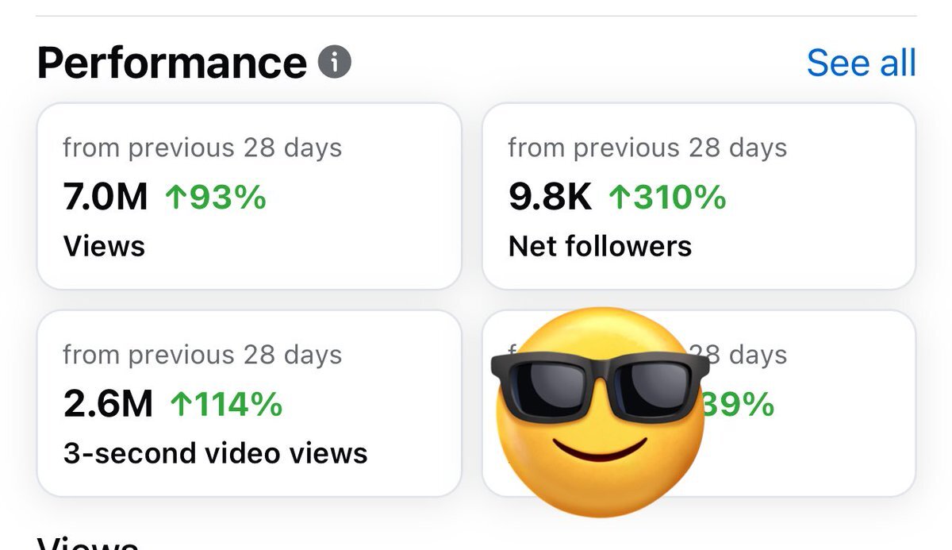Screen dimensions: 952x550
Task: Click "from previous 28 days" above 2.6M
Action: (x=202, y=355)
